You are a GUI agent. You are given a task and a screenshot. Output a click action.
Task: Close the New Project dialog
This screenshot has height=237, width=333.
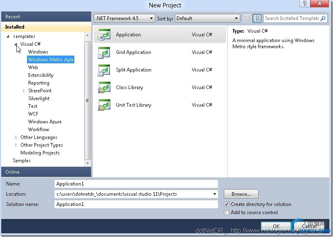click(x=320, y=3)
